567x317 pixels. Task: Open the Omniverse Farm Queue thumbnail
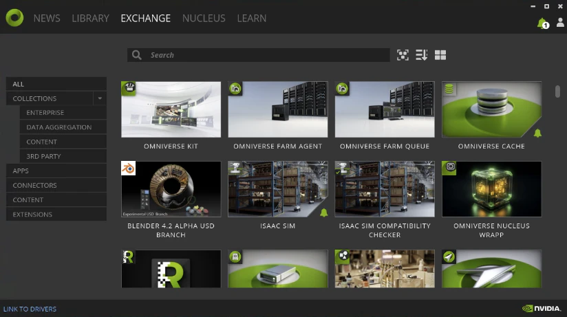pyautogui.click(x=385, y=109)
